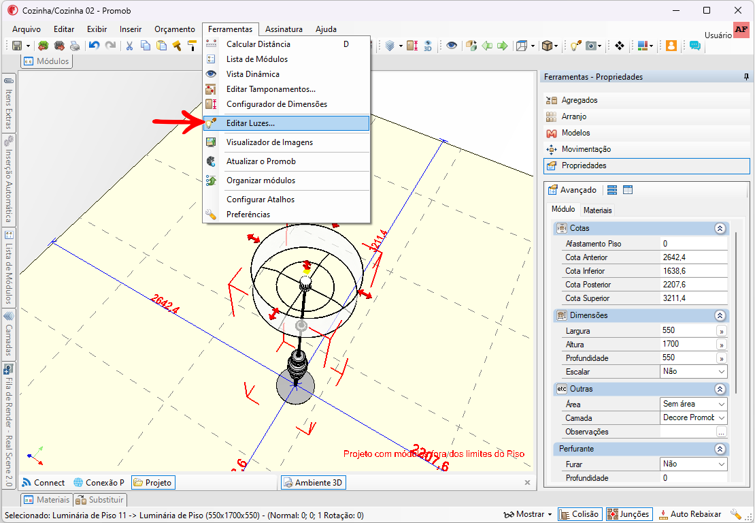755x523 pixels.
Task: Click the wireframe cube view icon
Action: click(x=522, y=46)
